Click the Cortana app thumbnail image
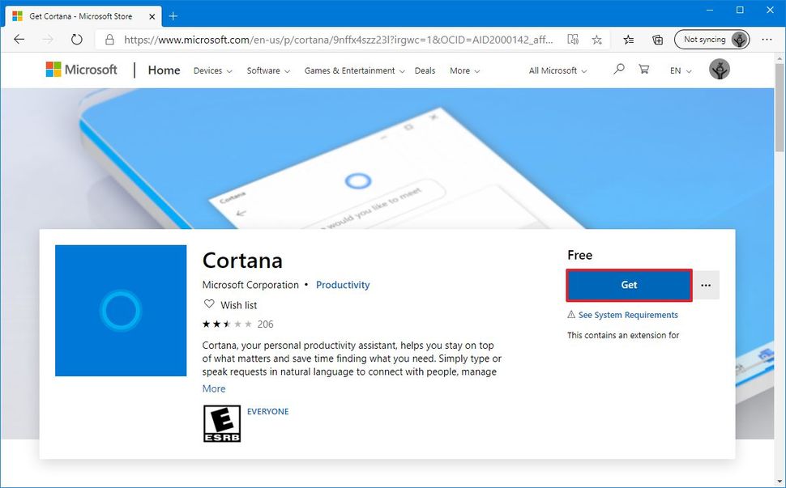This screenshot has height=488, width=786. [x=120, y=311]
